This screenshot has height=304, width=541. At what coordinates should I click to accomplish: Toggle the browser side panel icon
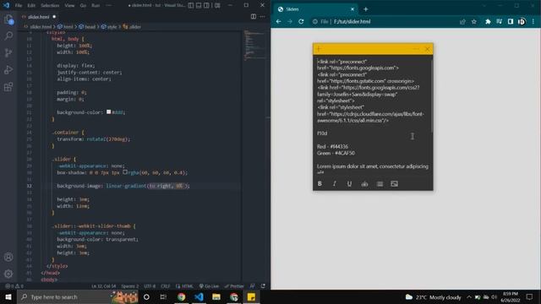pyautogui.click(x=511, y=22)
